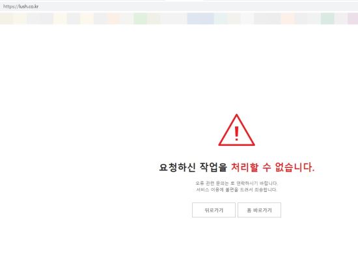This screenshot has width=358, height=261.
Task: Open the homepage via 홈 바로가기 button
Action: [x=259, y=210]
